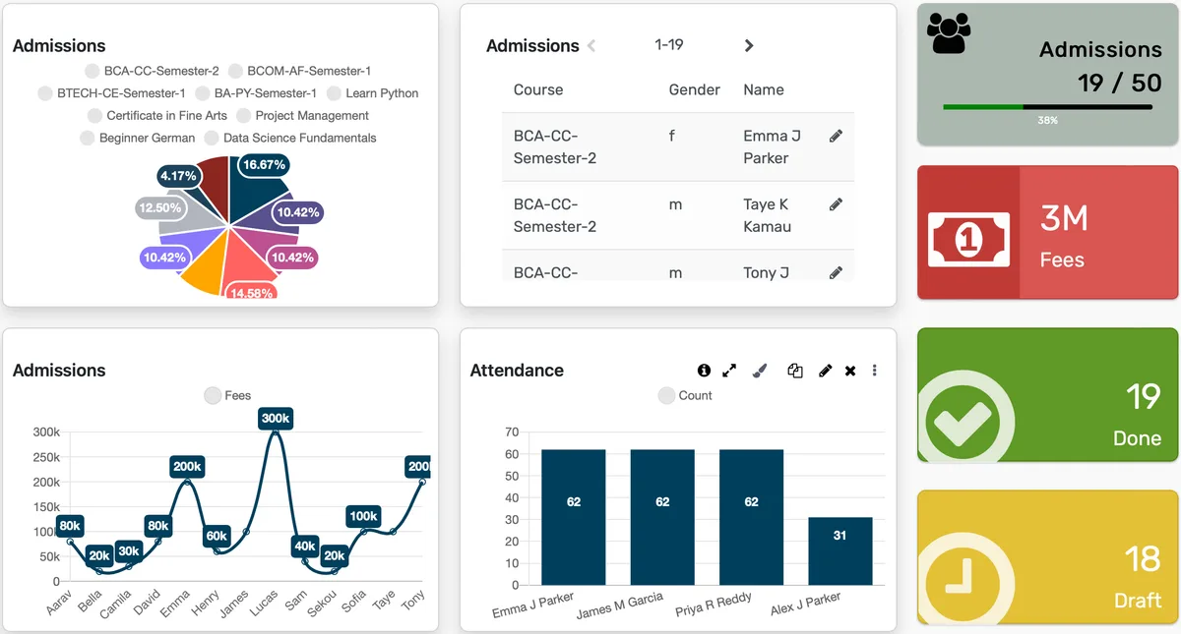
Task: Click the 300k data point above Lucas
Action: (276, 418)
